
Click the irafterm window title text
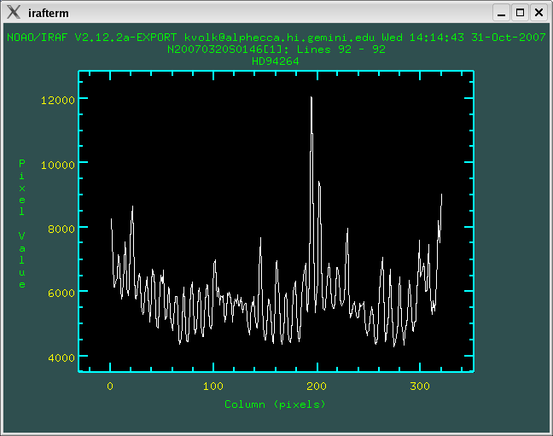click(x=49, y=13)
